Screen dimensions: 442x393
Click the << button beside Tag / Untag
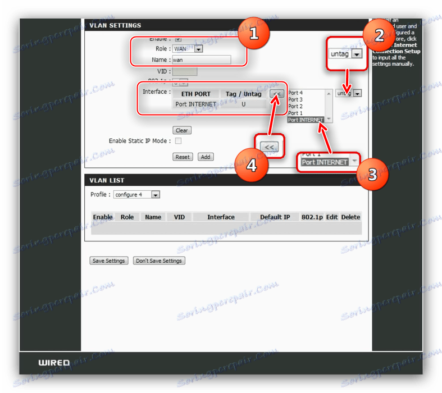point(276,94)
